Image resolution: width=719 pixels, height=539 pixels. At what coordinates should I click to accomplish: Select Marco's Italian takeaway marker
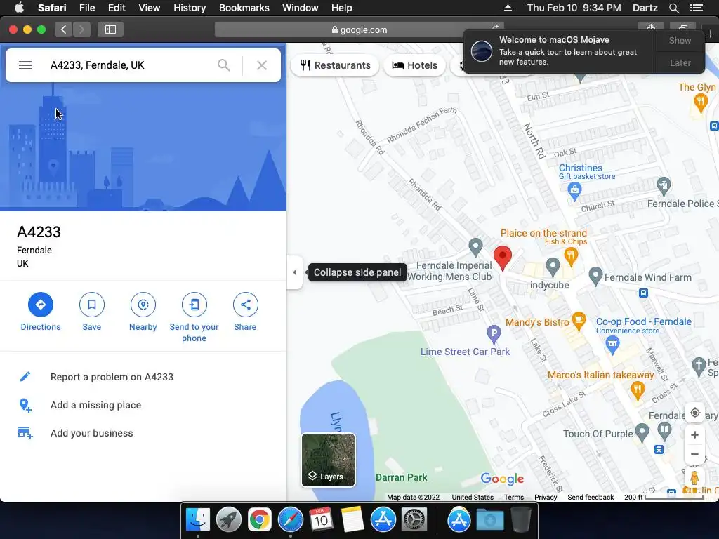coord(638,391)
